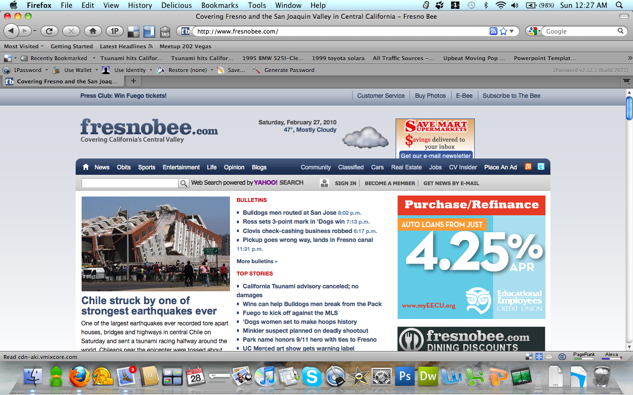The height and width of the screenshot is (395, 633).
Task: Click into the fresnobee web search field
Action: [x=130, y=183]
